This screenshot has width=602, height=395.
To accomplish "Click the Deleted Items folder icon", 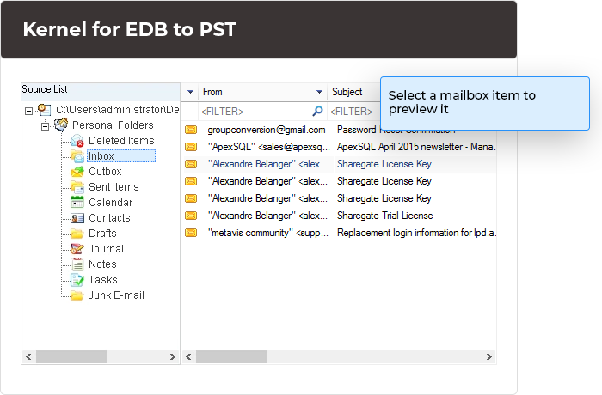I will click(77, 141).
